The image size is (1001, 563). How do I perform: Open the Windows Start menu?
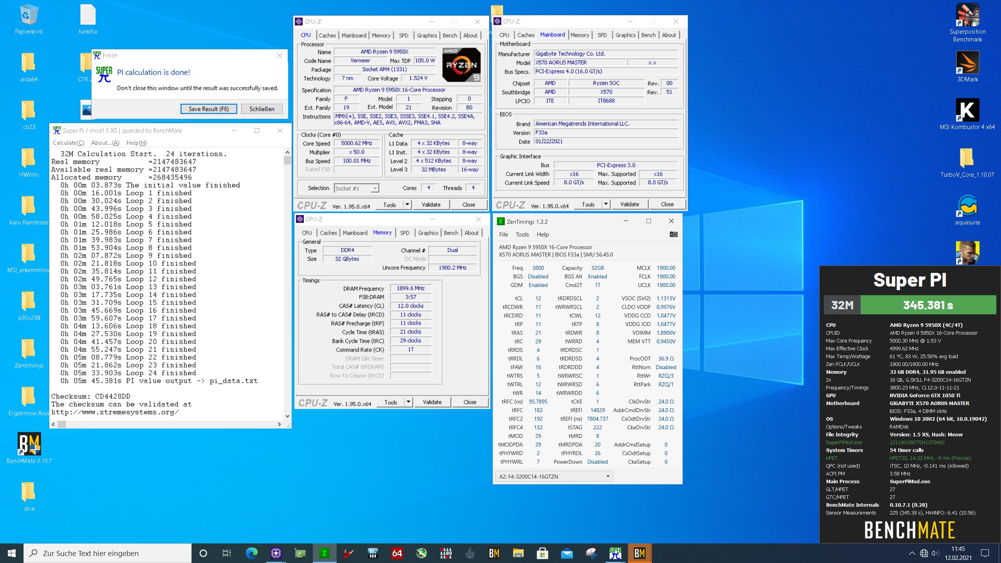click(12, 553)
